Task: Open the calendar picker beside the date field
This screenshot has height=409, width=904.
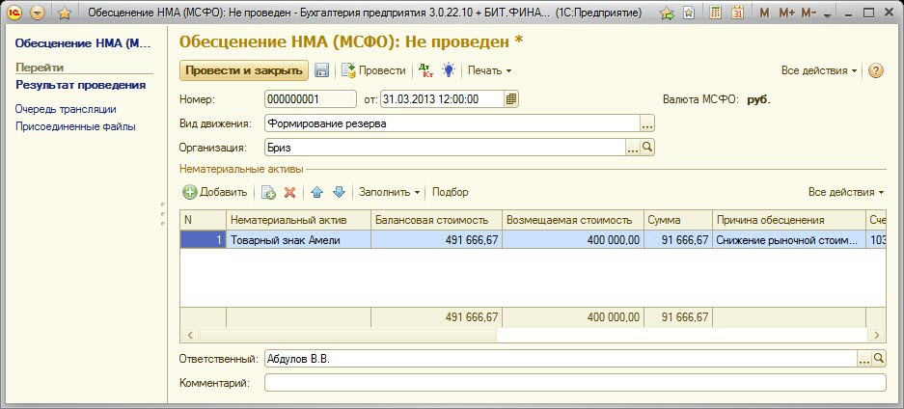Action: tap(511, 98)
